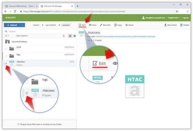The height and width of the screenshot is (131, 193).
Task: Click the View eye icon
Action: pyautogui.click(x=90, y=25)
